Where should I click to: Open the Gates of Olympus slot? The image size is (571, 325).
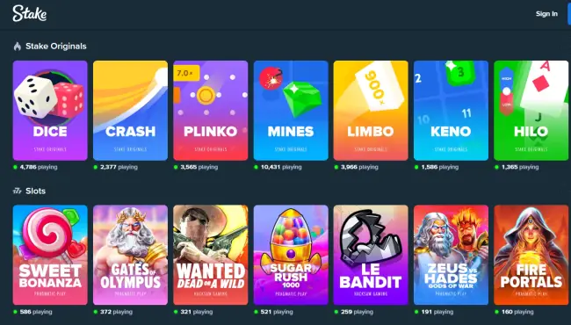pyautogui.click(x=130, y=255)
